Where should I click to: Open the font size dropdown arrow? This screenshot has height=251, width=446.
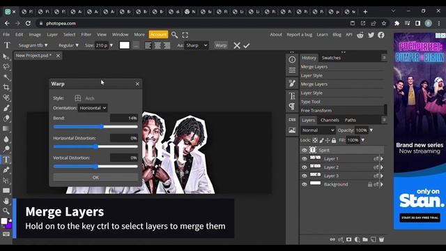(x=111, y=45)
